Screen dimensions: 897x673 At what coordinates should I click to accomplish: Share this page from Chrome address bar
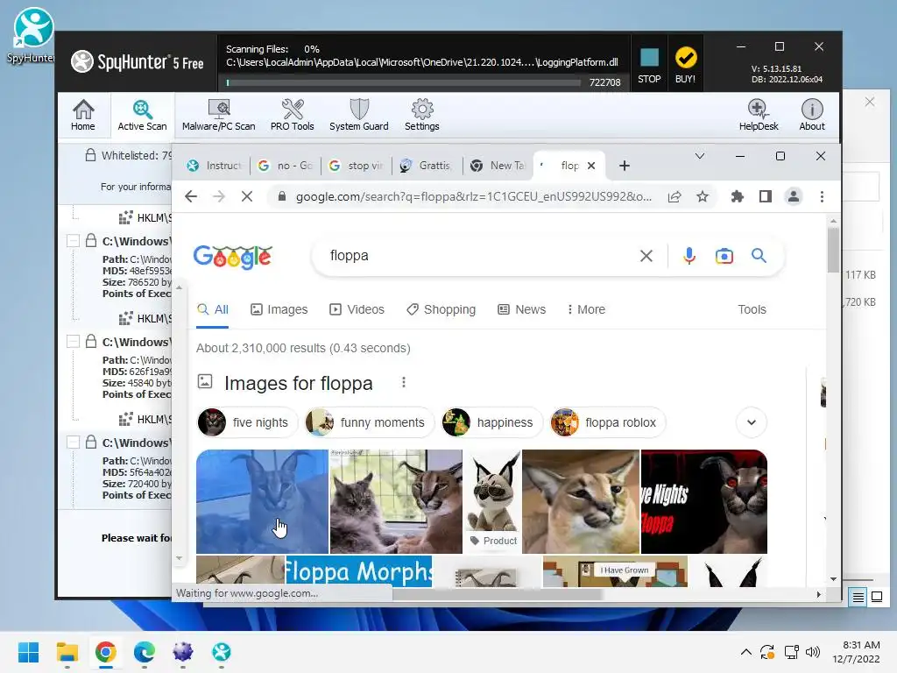[x=675, y=197]
